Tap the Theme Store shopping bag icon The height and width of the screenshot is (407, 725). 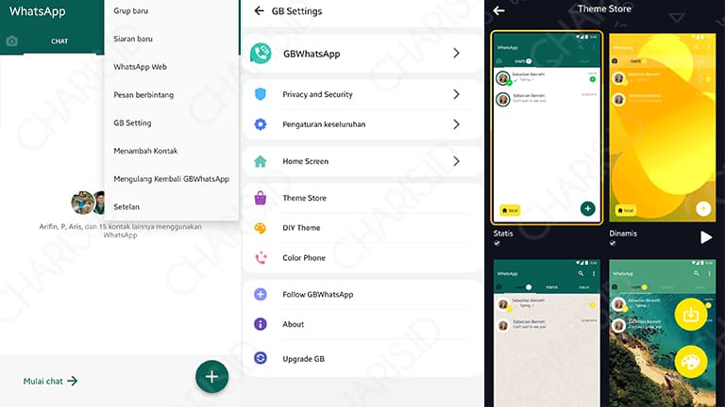pyautogui.click(x=261, y=198)
